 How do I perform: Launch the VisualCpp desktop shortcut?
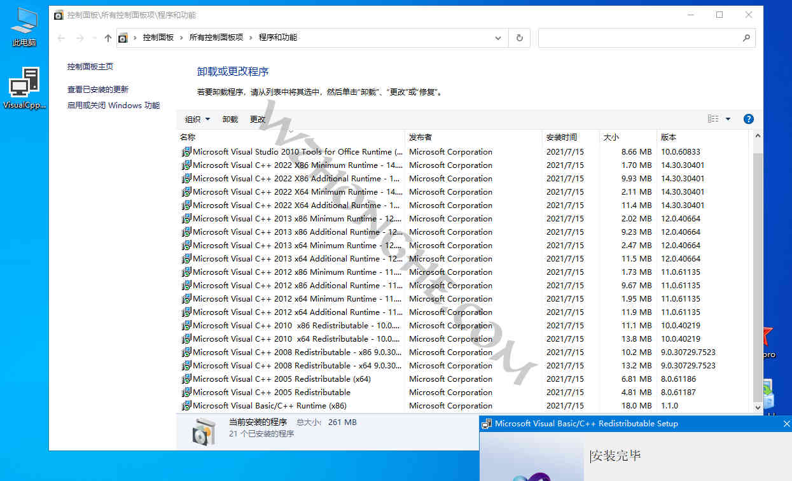click(24, 86)
